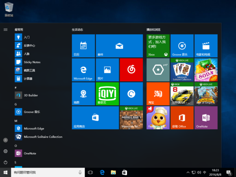Open People (人脉) in app list

click(41, 54)
